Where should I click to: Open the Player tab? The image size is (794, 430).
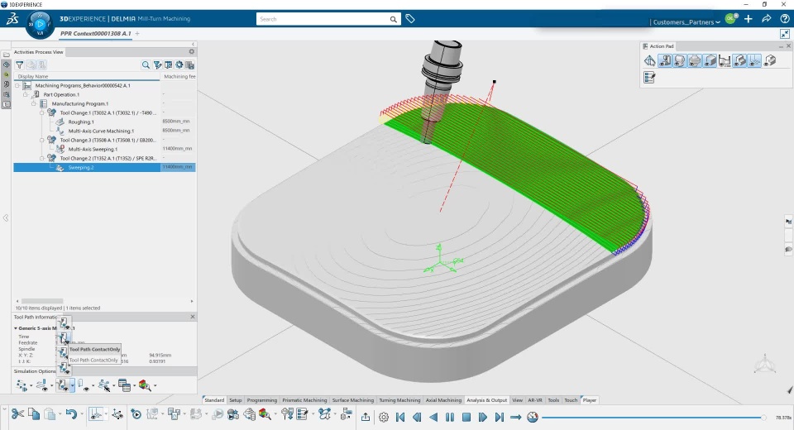pyautogui.click(x=590, y=400)
